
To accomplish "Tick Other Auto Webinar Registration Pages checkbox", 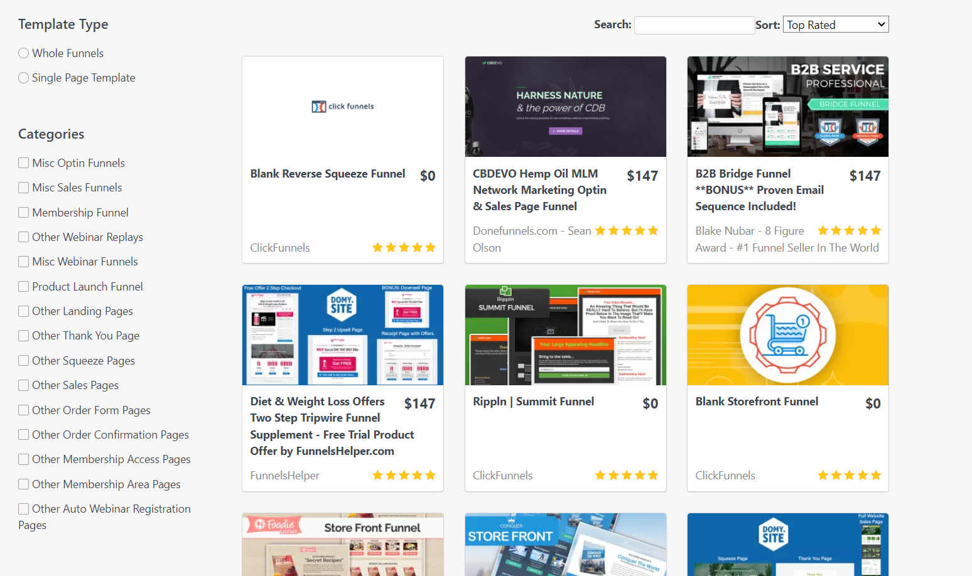I will (24, 509).
